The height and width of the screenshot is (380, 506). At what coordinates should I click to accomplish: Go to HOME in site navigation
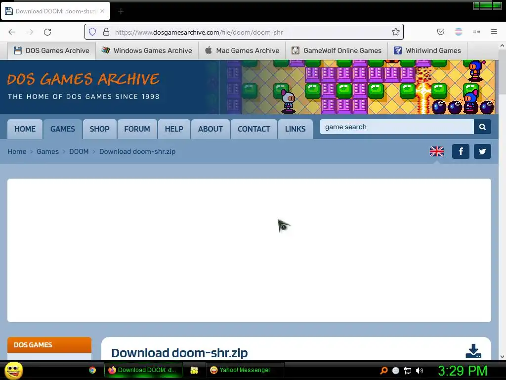(25, 129)
